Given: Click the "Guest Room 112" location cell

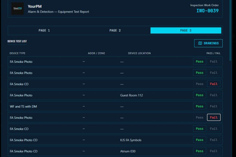Looking at the screenshot, I should point(131,95).
